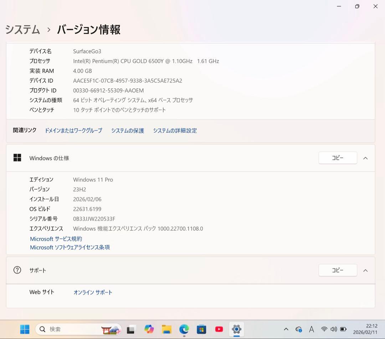
Task: Click experience pack value 1000.22700.1108.0
Action: tap(180, 229)
